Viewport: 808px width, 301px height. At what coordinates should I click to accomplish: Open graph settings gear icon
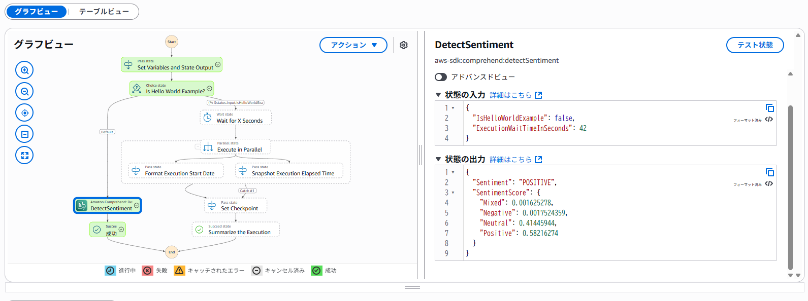(x=404, y=45)
